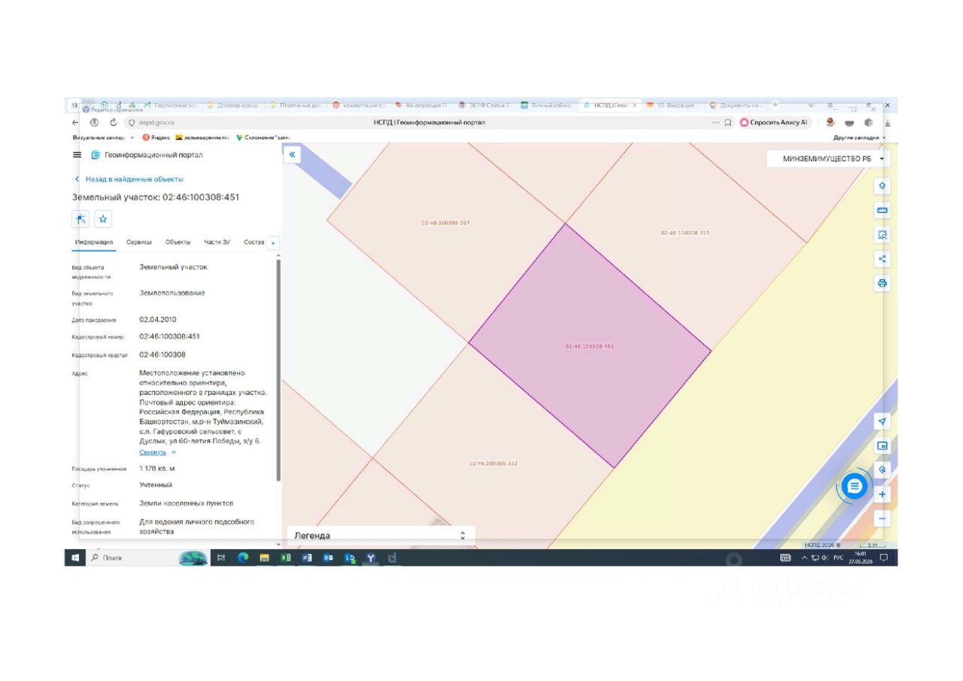Screen dimensions: 963x681
Task: Open the Windows notification center
Action: click(x=884, y=558)
